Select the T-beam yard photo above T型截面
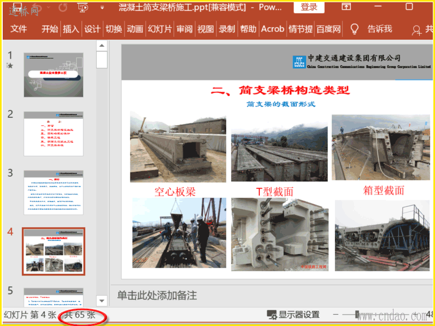 click(279, 151)
